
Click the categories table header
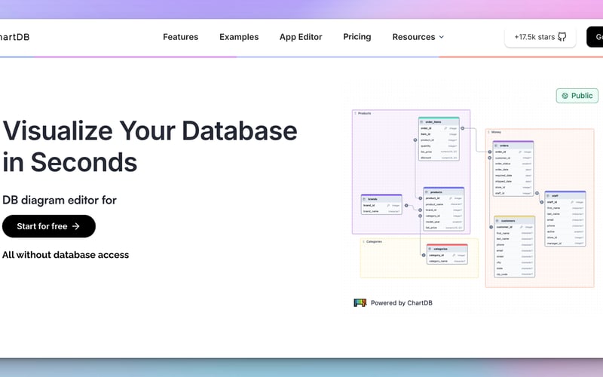pos(447,249)
